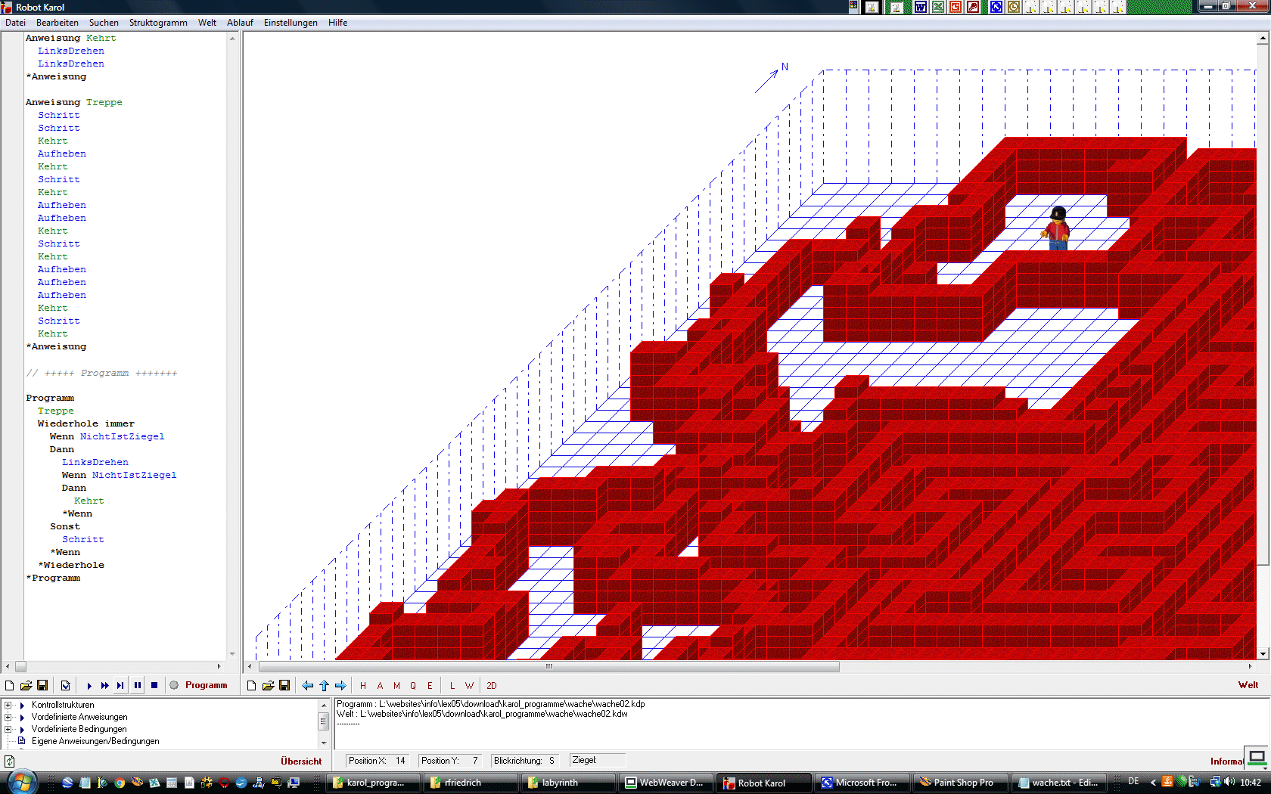Image resolution: width=1271 pixels, height=794 pixels.
Task: Toggle the H brick-place button
Action: [x=363, y=686]
